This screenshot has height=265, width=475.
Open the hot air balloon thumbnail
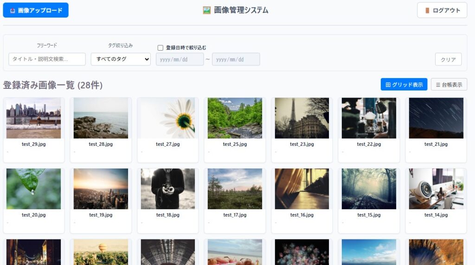[101, 252]
